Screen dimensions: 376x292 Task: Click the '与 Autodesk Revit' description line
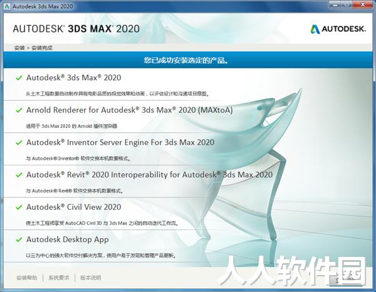[75, 191]
